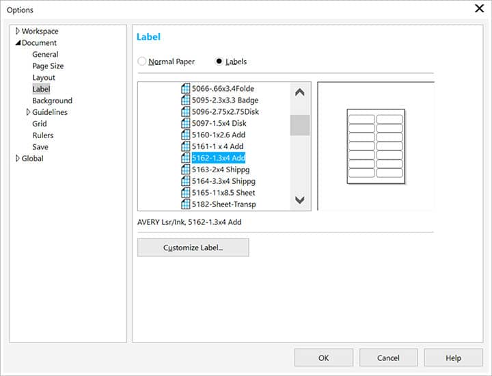Image resolution: width=492 pixels, height=376 pixels.
Task: Select the Labels radio button
Action: pyautogui.click(x=219, y=62)
